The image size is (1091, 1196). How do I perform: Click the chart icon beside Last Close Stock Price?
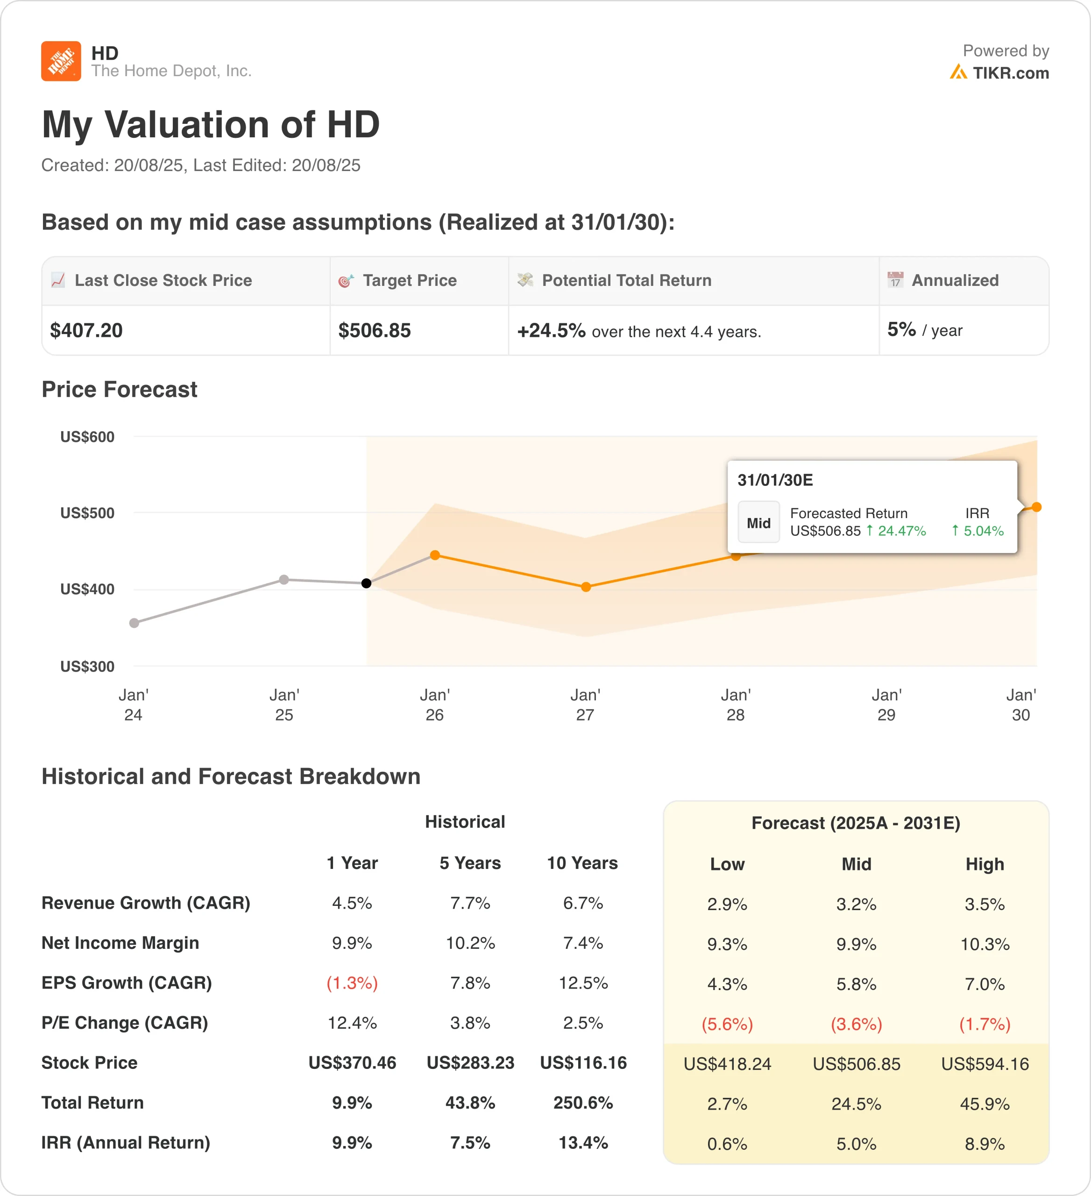tap(58, 280)
